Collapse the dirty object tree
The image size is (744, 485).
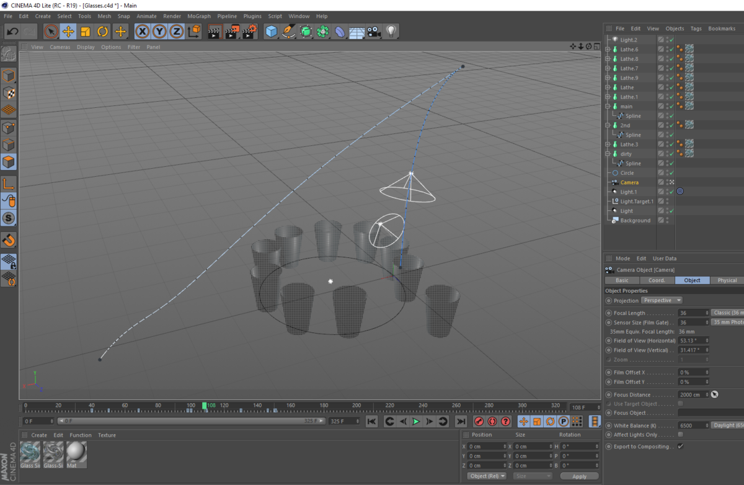point(608,154)
